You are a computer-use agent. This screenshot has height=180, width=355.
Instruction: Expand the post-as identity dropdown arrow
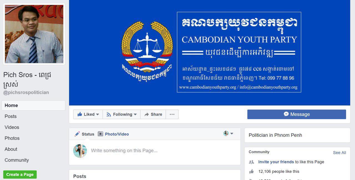click(x=232, y=133)
